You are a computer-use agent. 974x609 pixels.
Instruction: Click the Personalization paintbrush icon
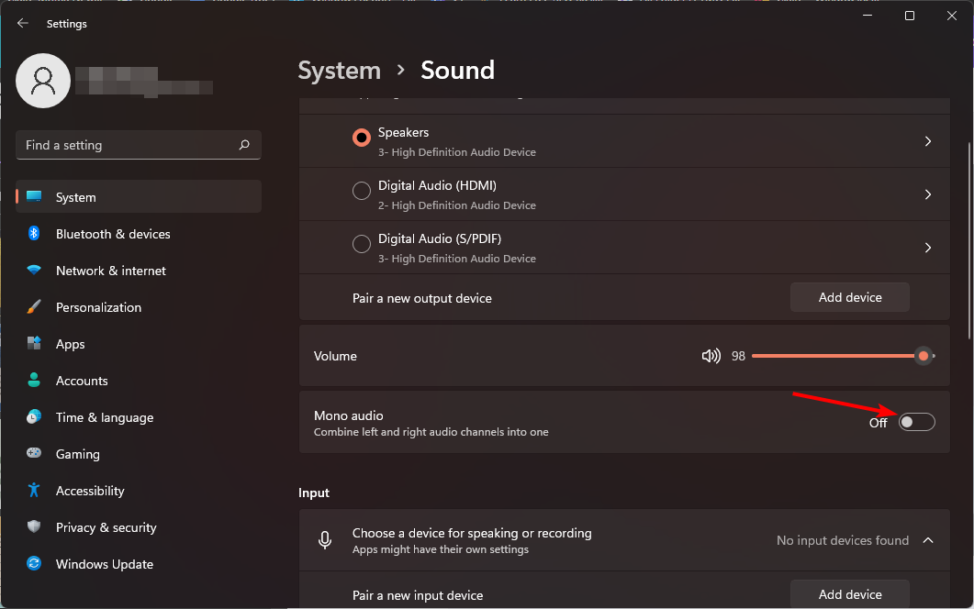pos(34,307)
